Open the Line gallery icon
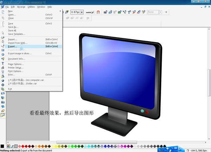 point(124,12)
